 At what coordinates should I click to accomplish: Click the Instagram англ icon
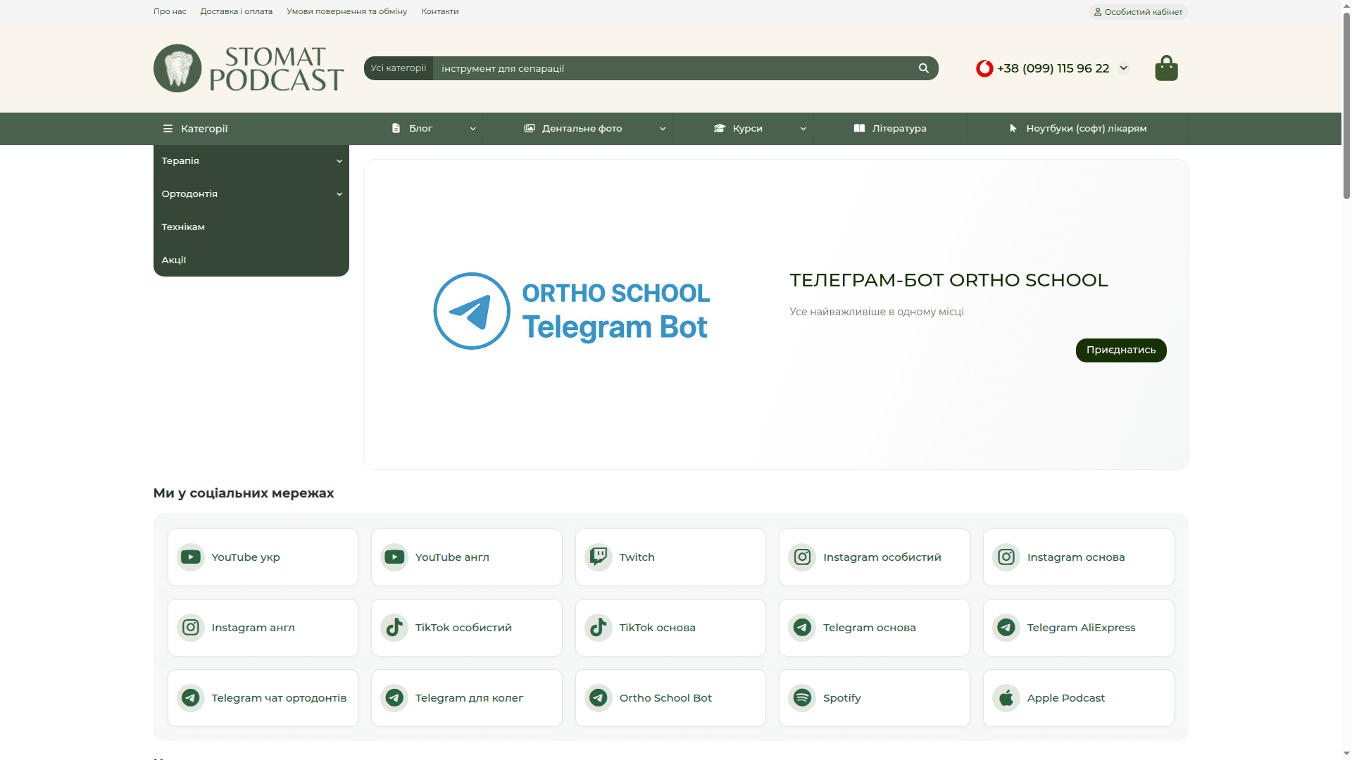point(191,628)
